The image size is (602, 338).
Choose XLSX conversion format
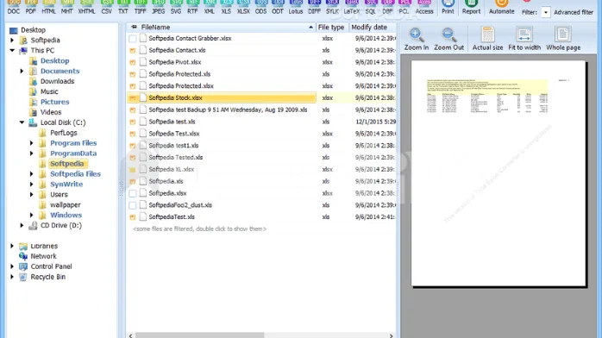(x=243, y=7)
